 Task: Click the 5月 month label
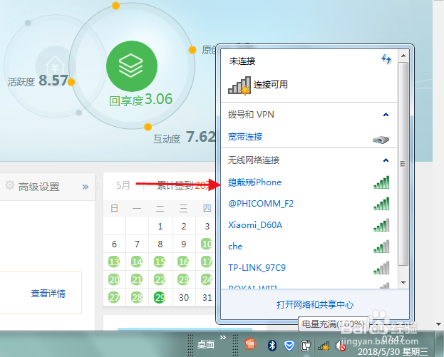(123, 185)
